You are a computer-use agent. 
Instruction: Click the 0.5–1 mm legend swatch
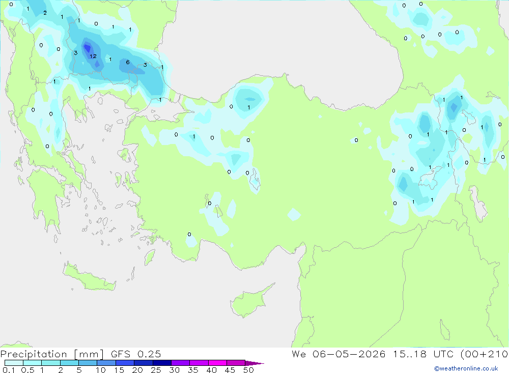(32, 363)
